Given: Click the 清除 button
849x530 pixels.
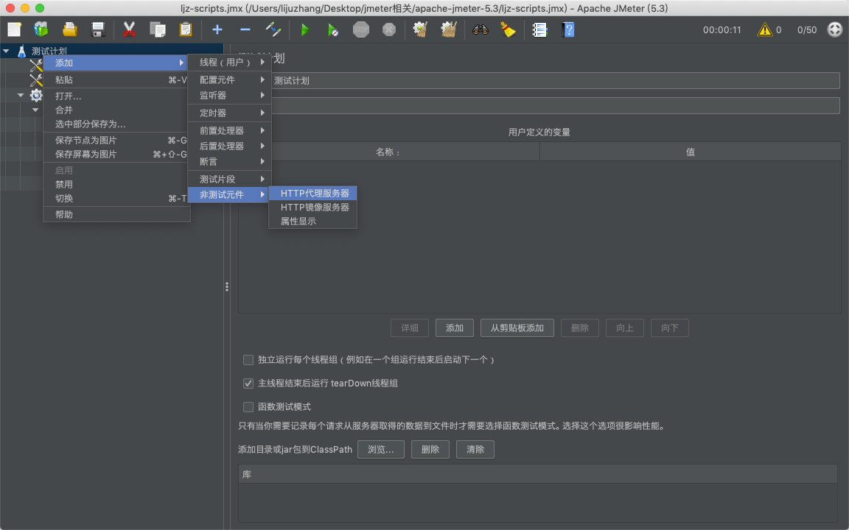Looking at the screenshot, I should click(475, 450).
